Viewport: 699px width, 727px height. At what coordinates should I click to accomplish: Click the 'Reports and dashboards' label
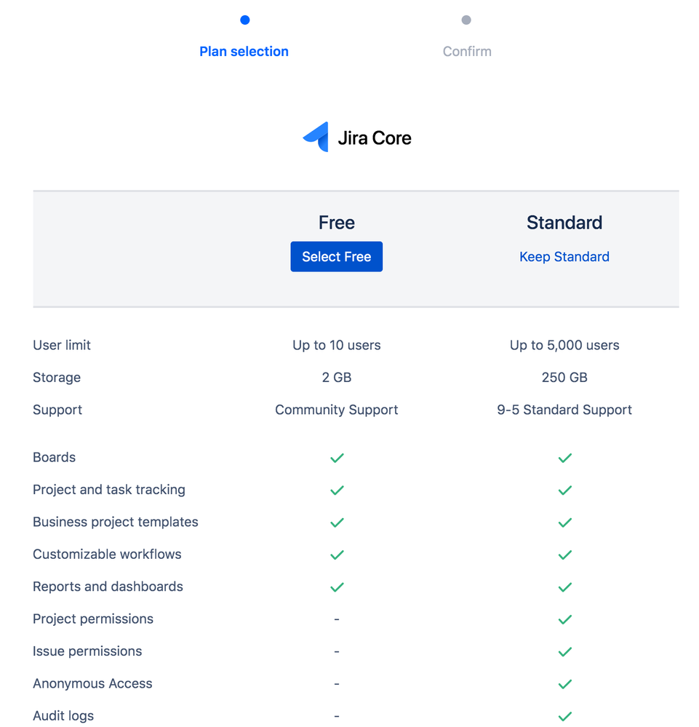click(x=108, y=587)
